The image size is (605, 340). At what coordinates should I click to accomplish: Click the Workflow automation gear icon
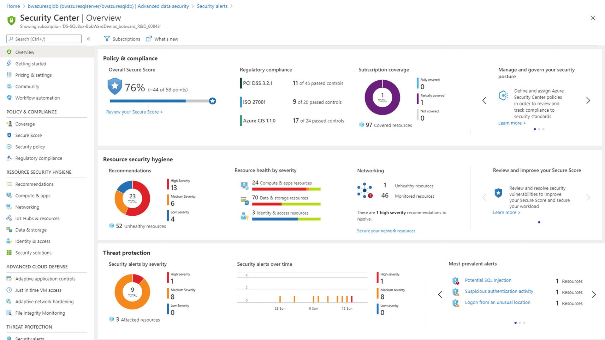point(9,98)
